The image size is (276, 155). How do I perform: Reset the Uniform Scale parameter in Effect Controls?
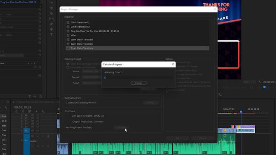coord(40,27)
